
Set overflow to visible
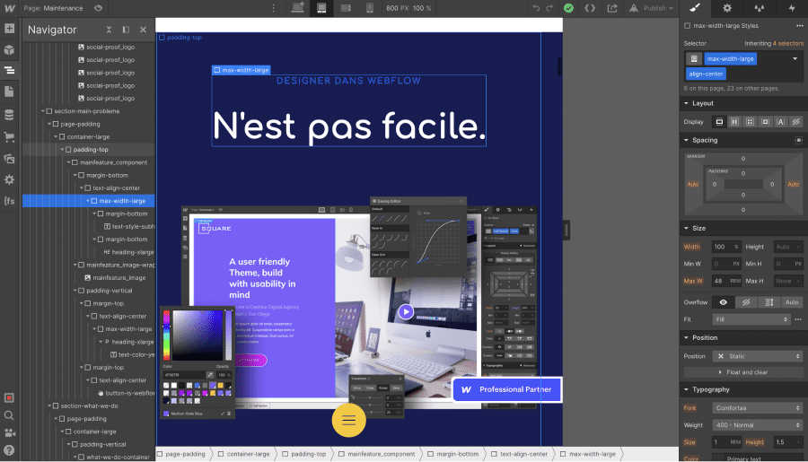(723, 302)
